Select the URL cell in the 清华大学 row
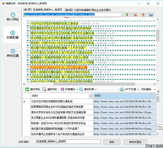The height and width of the screenshot is (148, 163). point(125,112)
